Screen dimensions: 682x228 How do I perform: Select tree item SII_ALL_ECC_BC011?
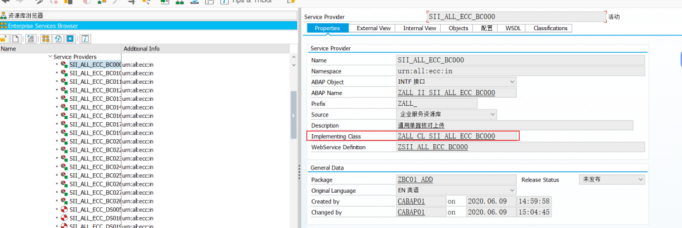pos(95,81)
